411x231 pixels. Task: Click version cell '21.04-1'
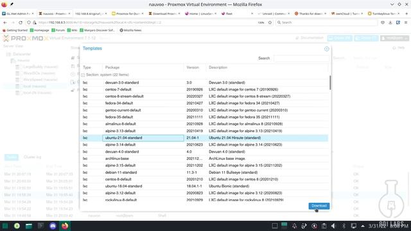195,138
